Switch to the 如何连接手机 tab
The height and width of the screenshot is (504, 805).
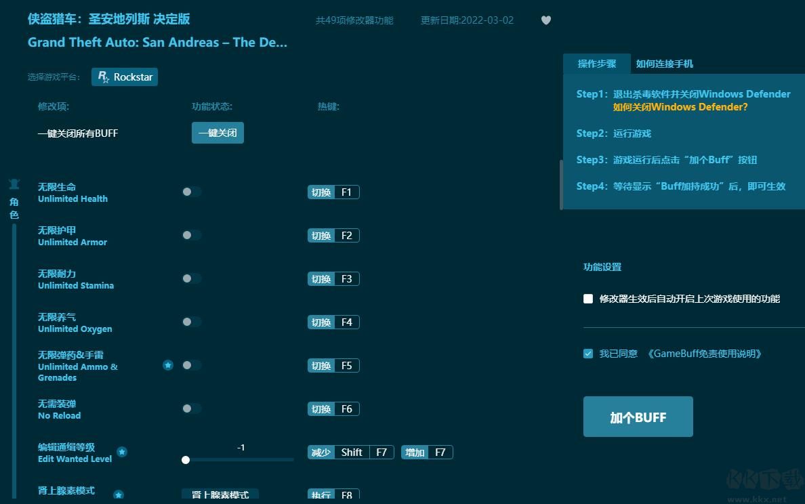pos(664,64)
